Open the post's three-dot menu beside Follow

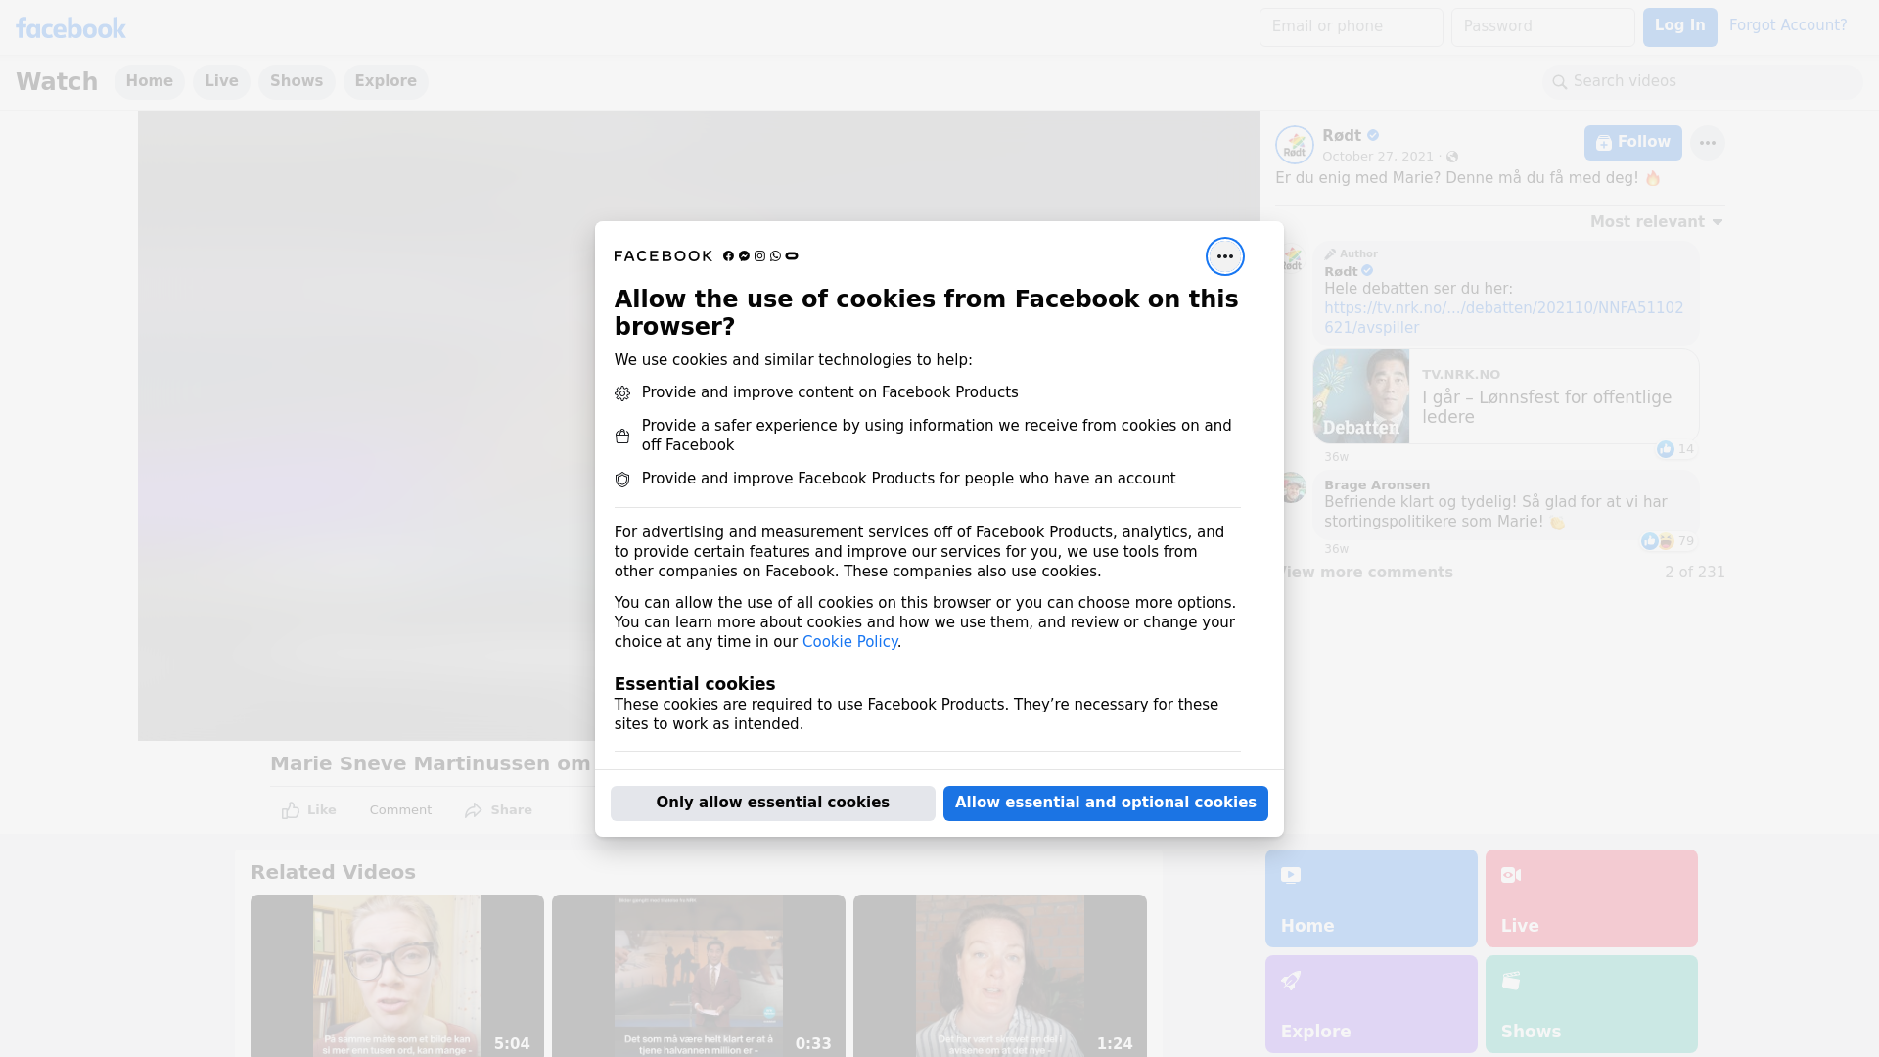1707,143
